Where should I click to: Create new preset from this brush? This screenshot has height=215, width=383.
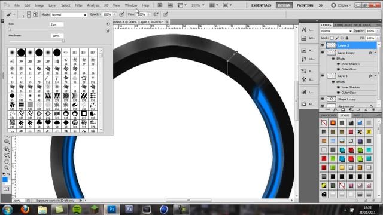tap(108, 31)
